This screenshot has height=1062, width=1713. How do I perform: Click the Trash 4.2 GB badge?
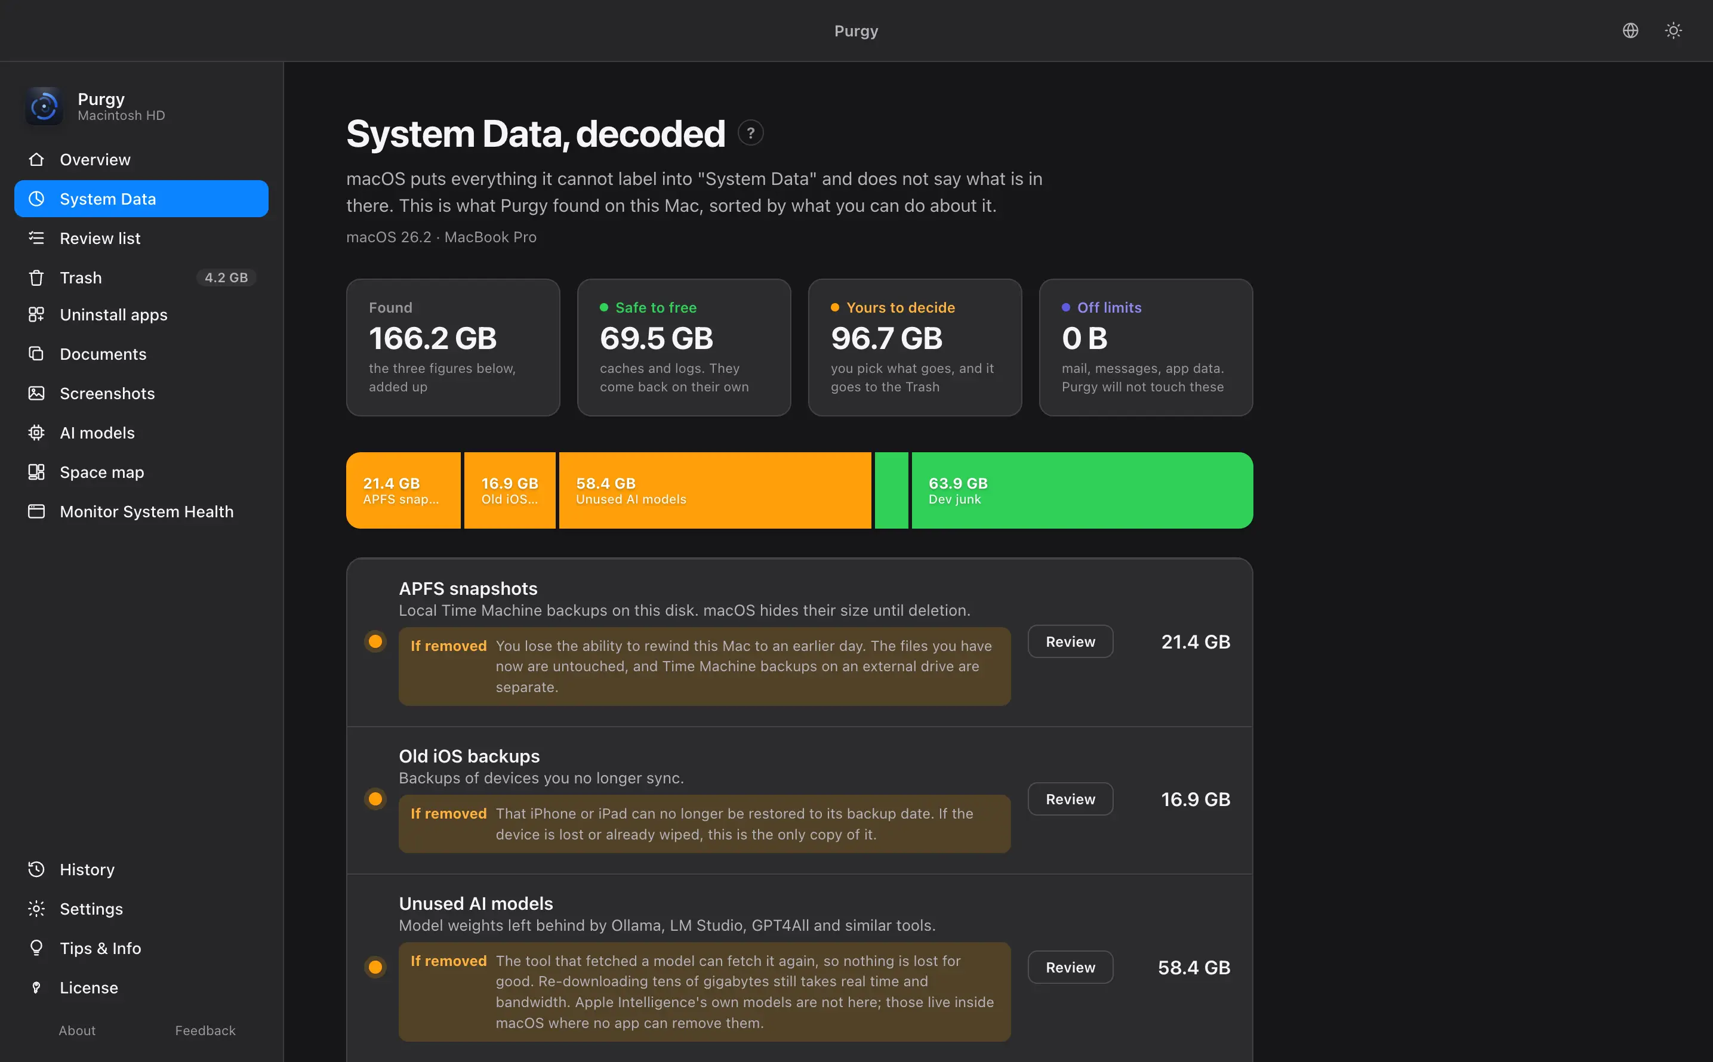[x=226, y=277]
